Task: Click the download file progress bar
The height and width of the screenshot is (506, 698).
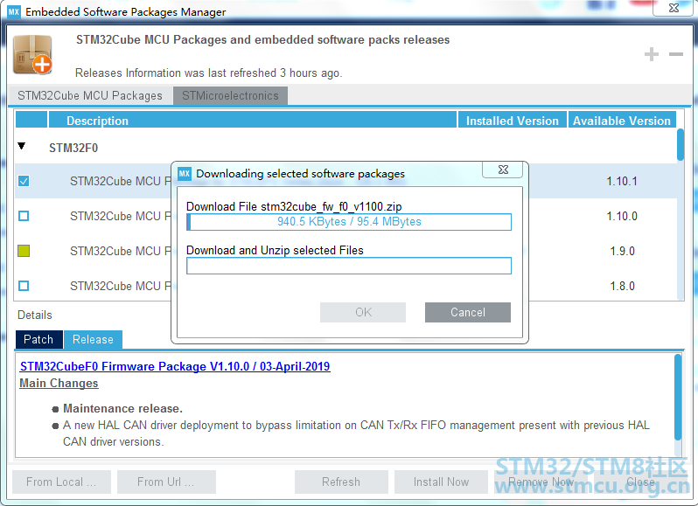Action: [349, 222]
